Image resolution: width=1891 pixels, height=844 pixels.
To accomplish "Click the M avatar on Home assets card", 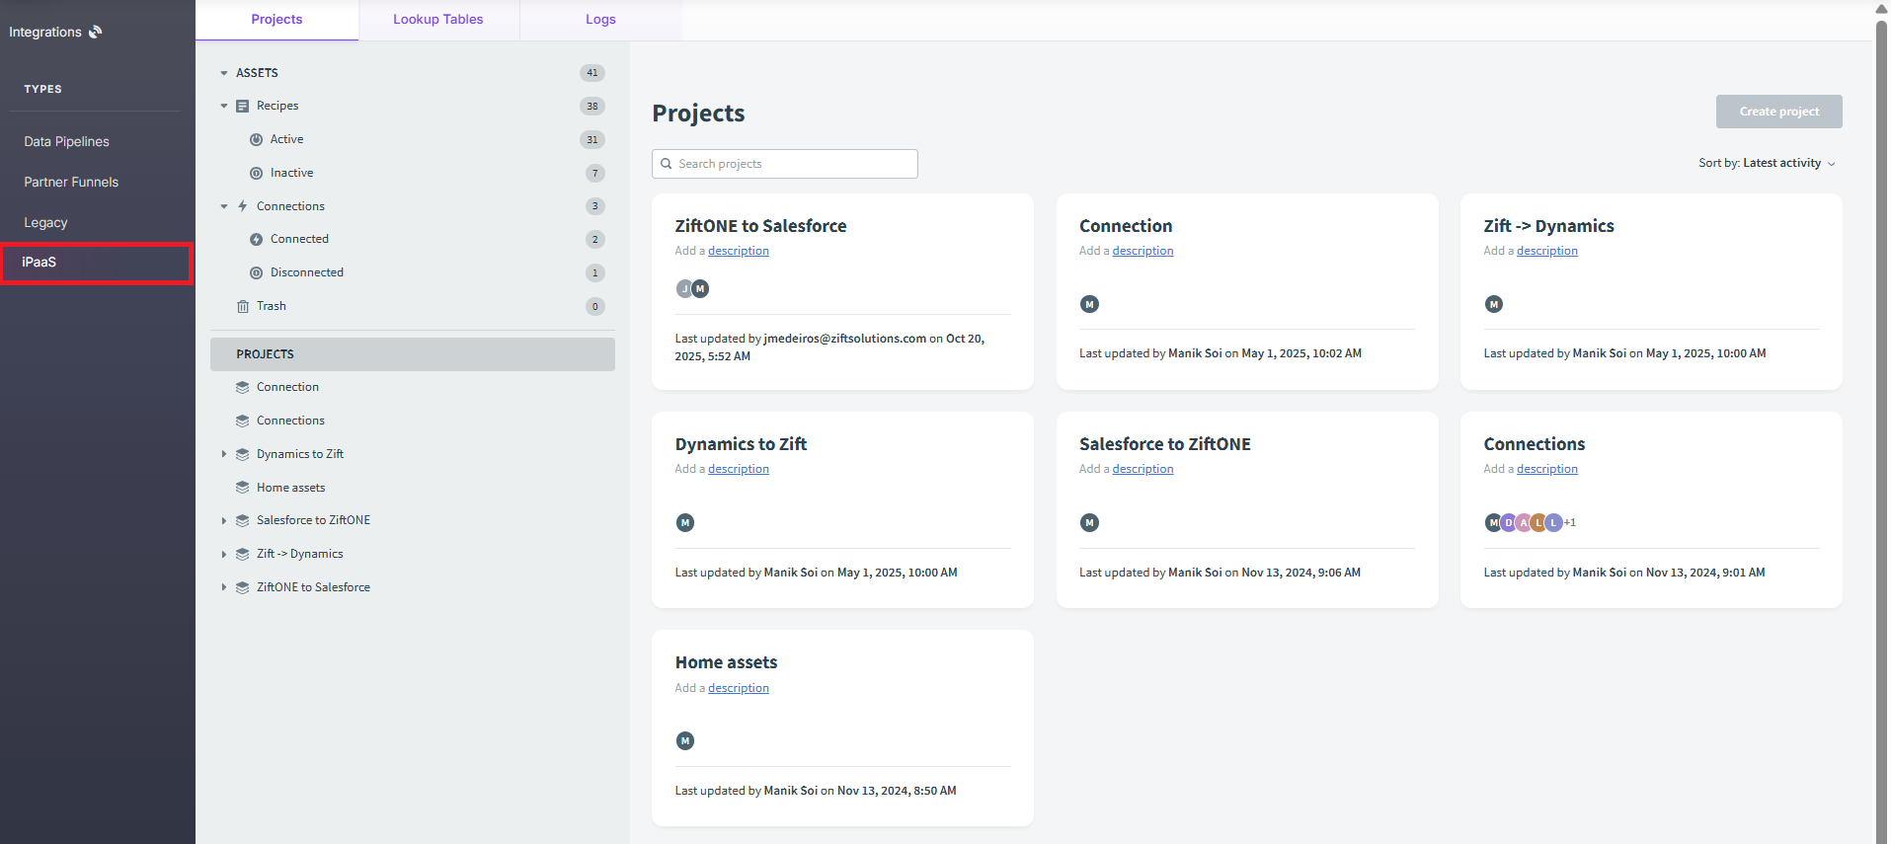I will [685, 740].
